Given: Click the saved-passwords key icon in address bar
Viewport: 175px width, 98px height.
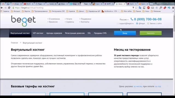Looking at the screenshot, I should (x=133, y=8).
